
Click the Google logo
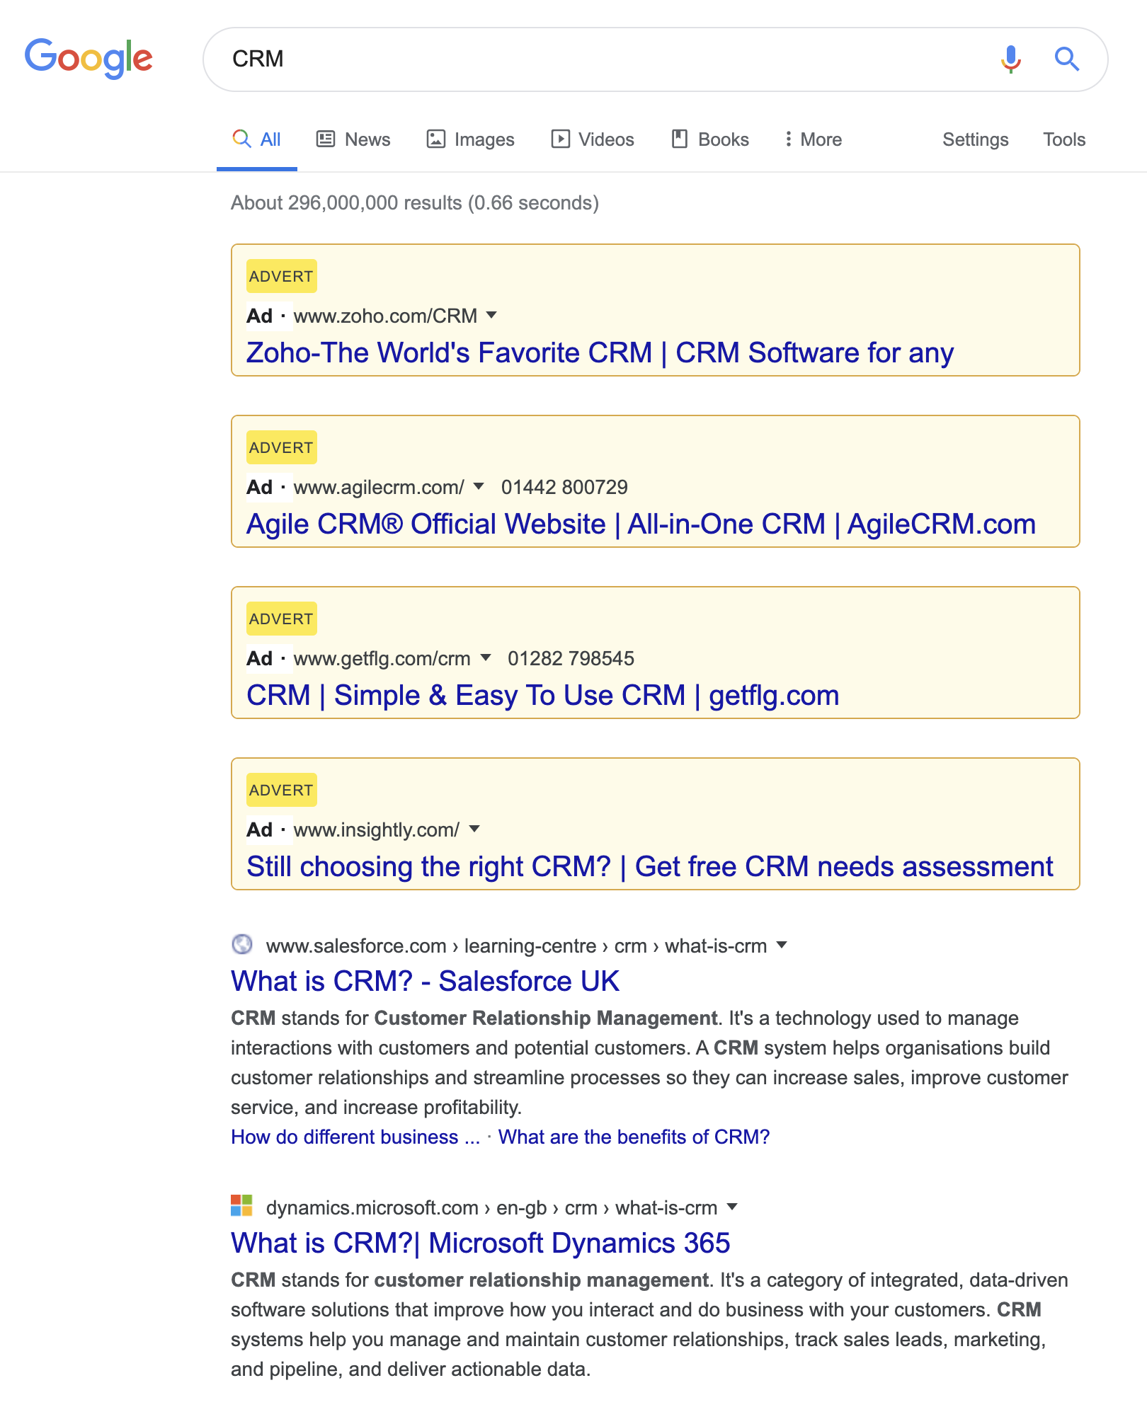[89, 58]
